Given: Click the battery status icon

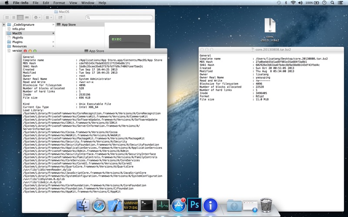Looking at the screenshot, I should pyautogui.click(x=317, y=3).
